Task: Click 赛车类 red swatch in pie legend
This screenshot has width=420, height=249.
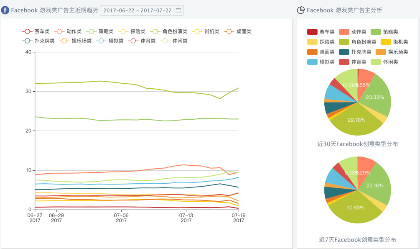Action: pyautogui.click(x=312, y=32)
